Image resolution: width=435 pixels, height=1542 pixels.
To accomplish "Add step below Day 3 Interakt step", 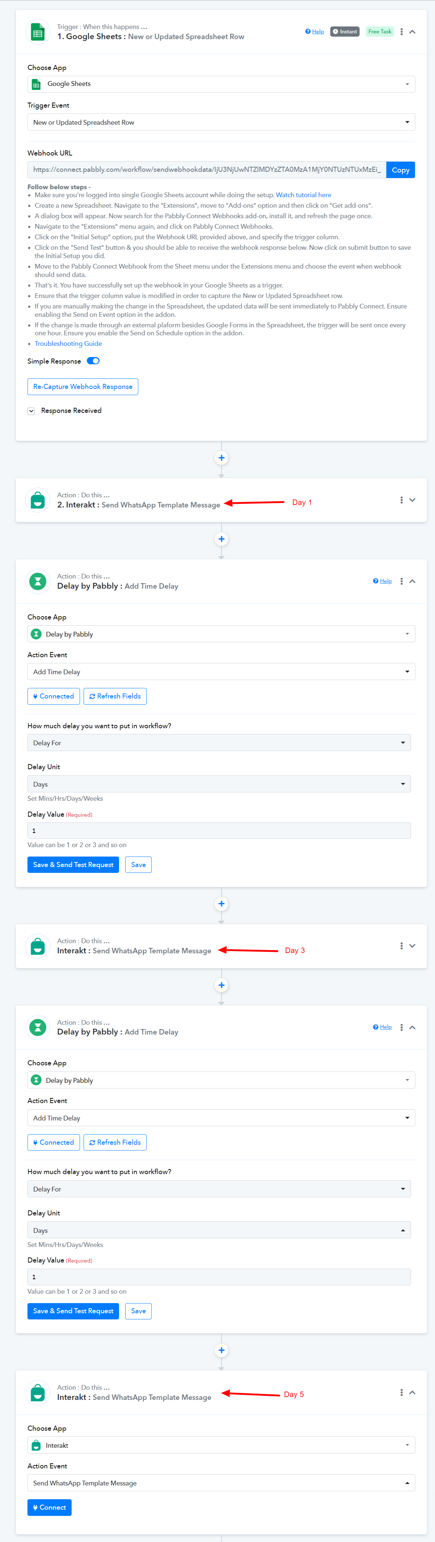I will pos(221,985).
